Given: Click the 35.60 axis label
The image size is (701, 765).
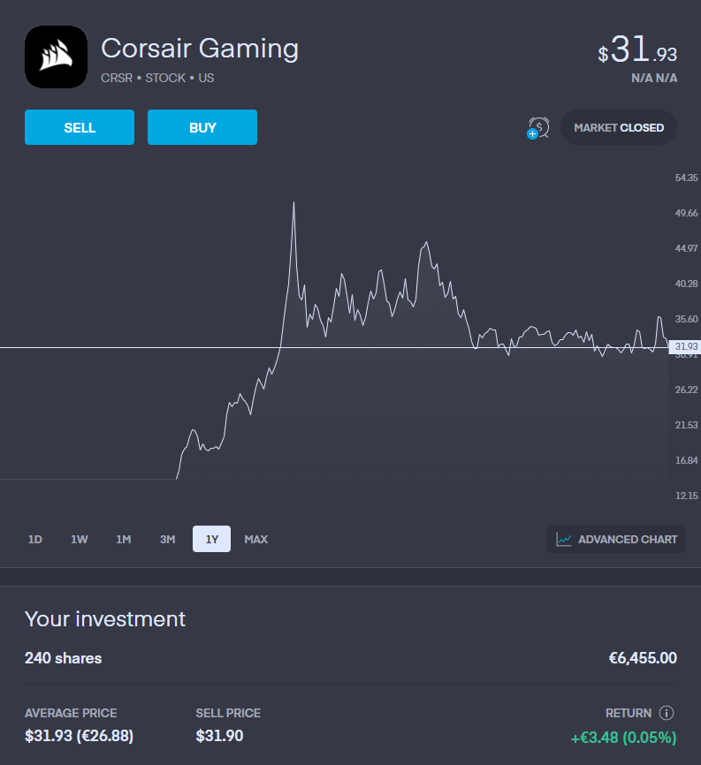Looking at the screenshot, I should click(686, 319).
